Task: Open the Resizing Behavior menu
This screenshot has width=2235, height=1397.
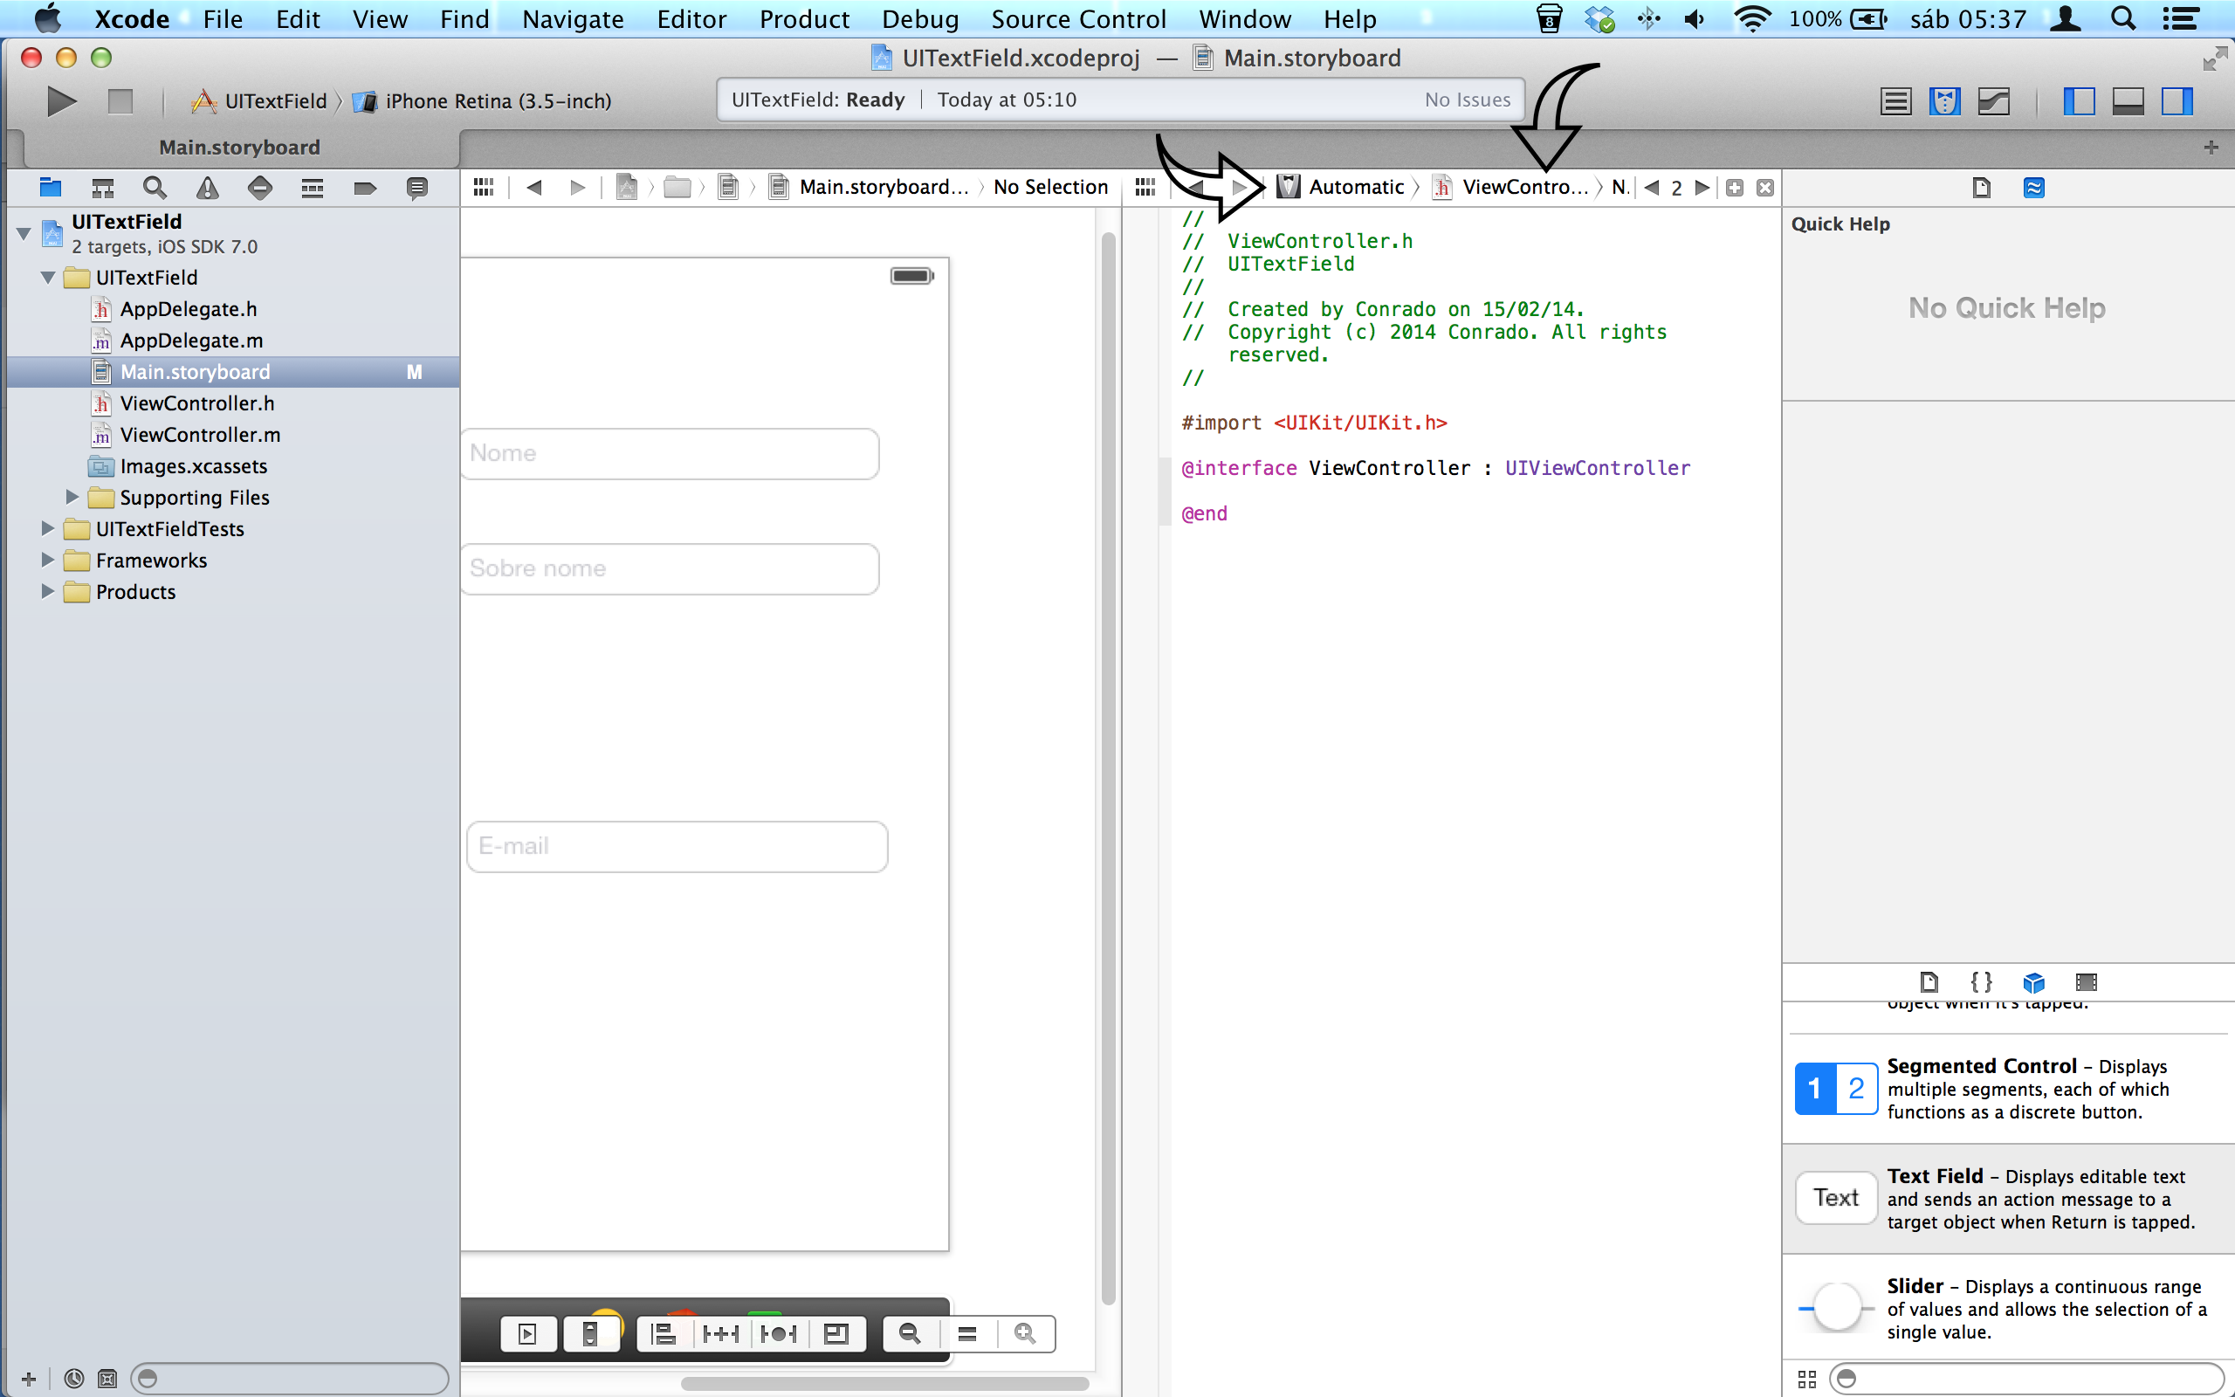Action: point(836,1333)
